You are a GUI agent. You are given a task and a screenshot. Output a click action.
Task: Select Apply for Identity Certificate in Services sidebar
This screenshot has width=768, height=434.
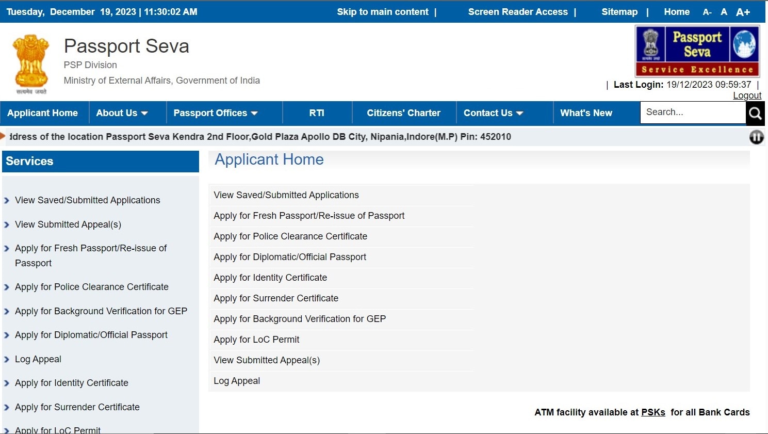pyautogui.click(x=72, y=383)
